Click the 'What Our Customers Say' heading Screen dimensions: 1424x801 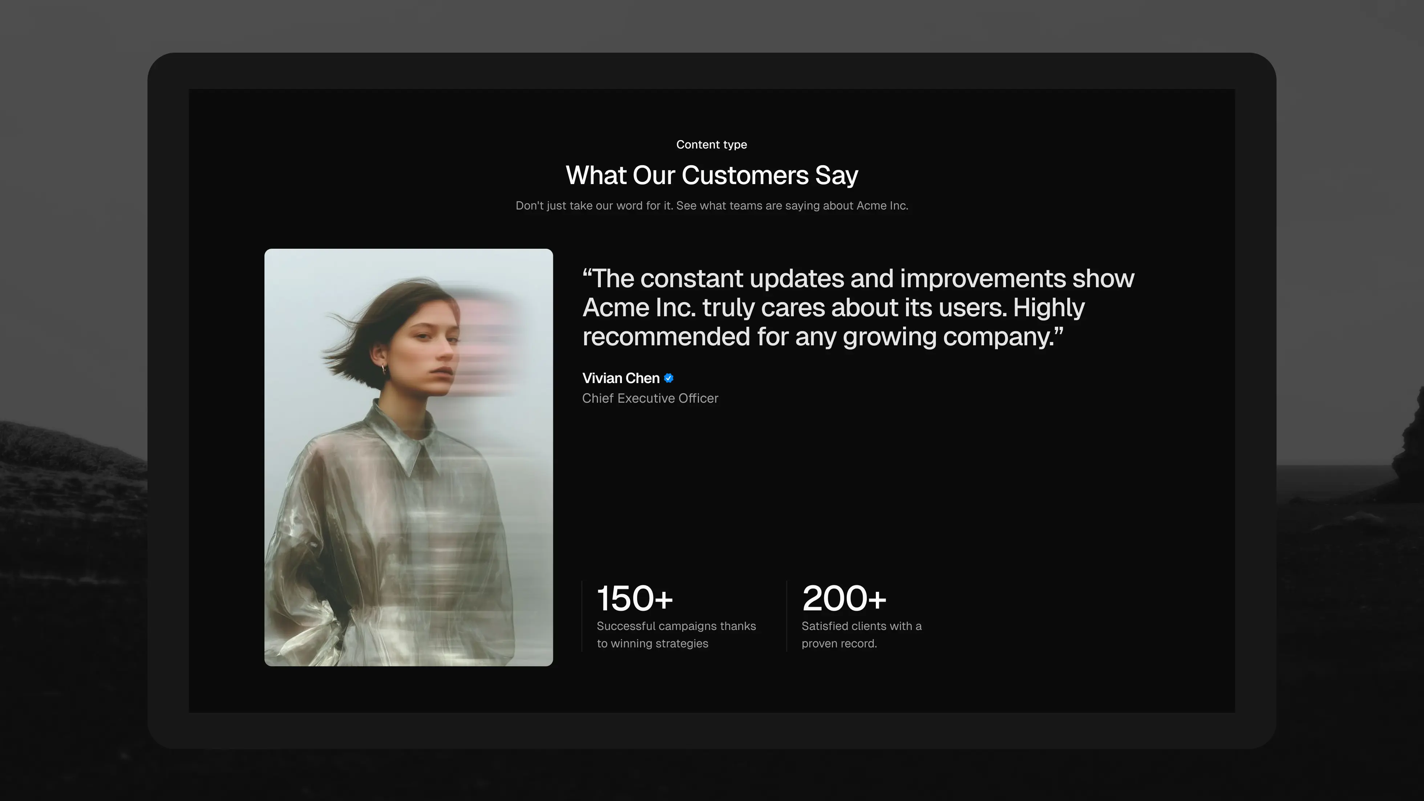pos(711,176)
